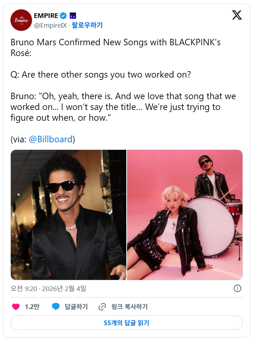Click the blue verified checkmark badge
The image size is (254, 341).
(x=63, y=15)
